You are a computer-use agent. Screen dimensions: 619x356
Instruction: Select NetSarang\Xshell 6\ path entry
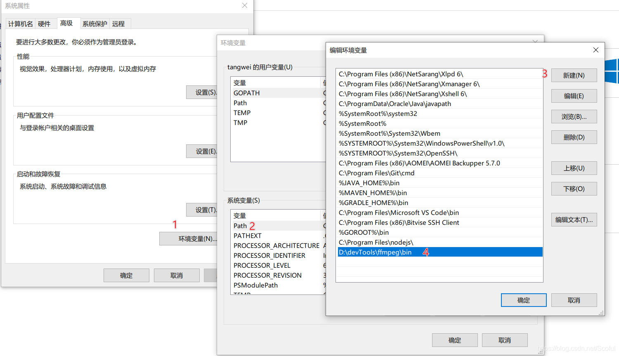[x=440, y=94]
